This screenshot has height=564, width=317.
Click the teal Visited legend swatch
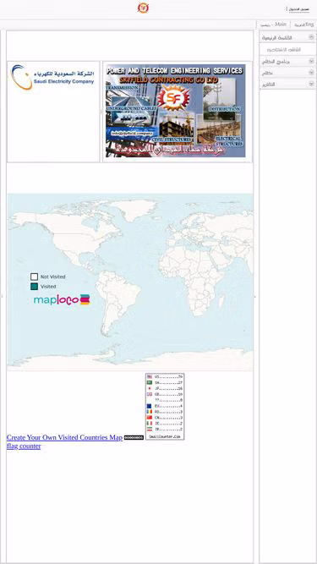pyautogui.click(x=34, y=287)
